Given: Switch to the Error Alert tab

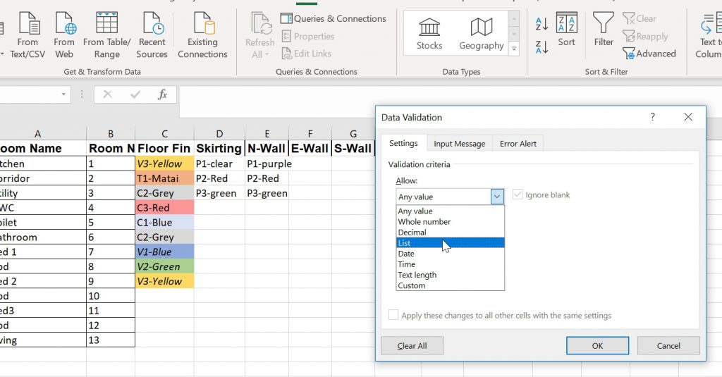Looking at the screenshot, I should coord(518,144).
